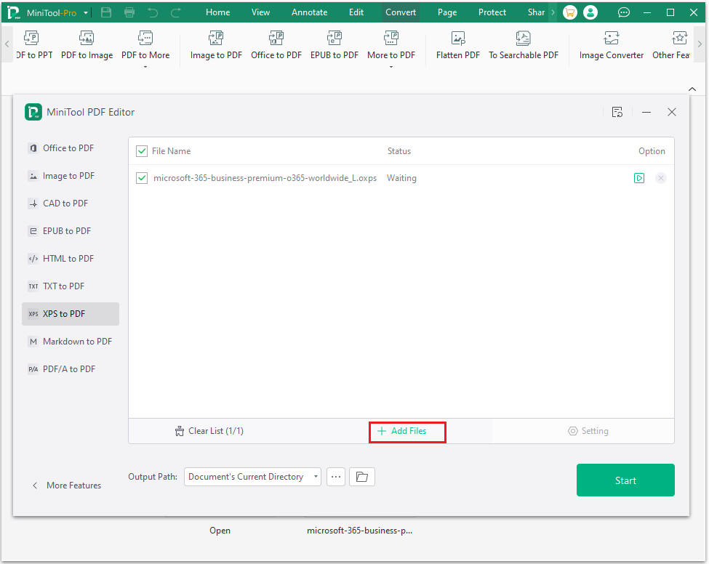Select XPS to PDF in sidebar
The width and height of the screenshot is (709, 564).
(71, 314)
